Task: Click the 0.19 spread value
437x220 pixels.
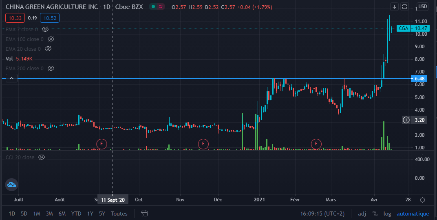Action: click(x=32, y=18)
